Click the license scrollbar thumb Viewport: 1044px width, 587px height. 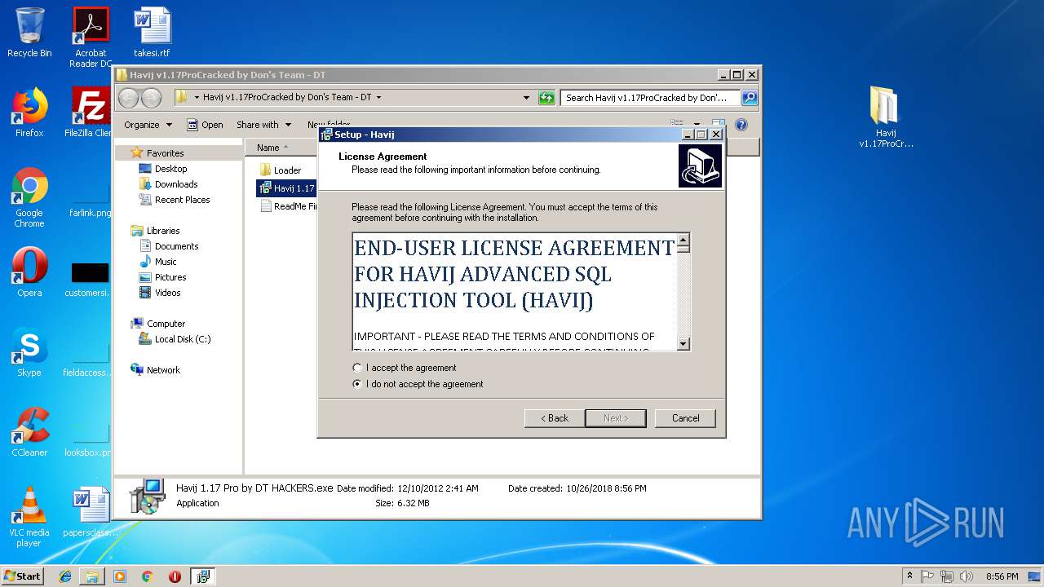pyautogui.click(x=683, y=249)
